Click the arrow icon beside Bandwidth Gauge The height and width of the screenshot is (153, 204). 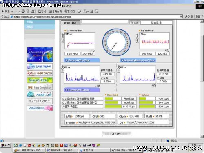[67, 90]
